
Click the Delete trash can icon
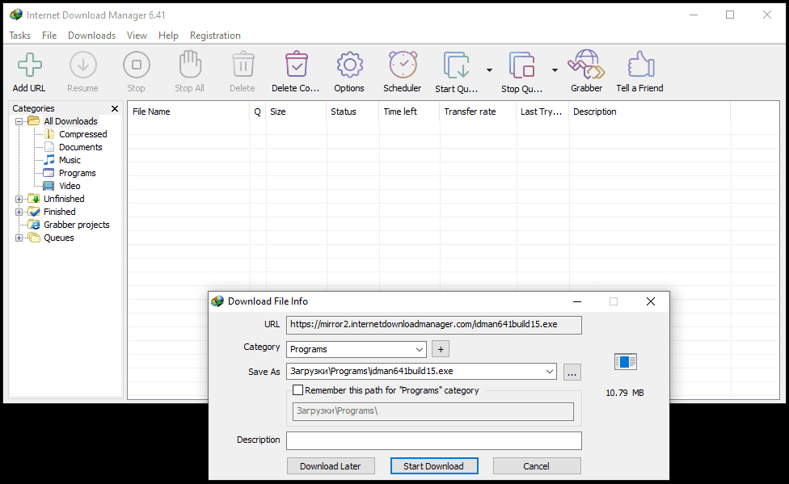(x=243, y=65)
